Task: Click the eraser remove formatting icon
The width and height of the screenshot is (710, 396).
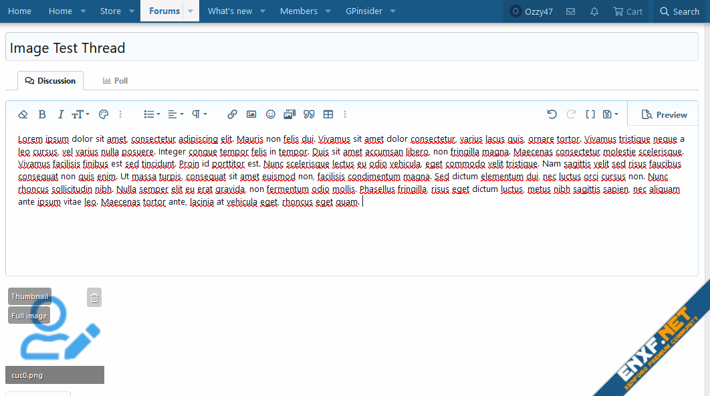Action: tap(23, 114)
